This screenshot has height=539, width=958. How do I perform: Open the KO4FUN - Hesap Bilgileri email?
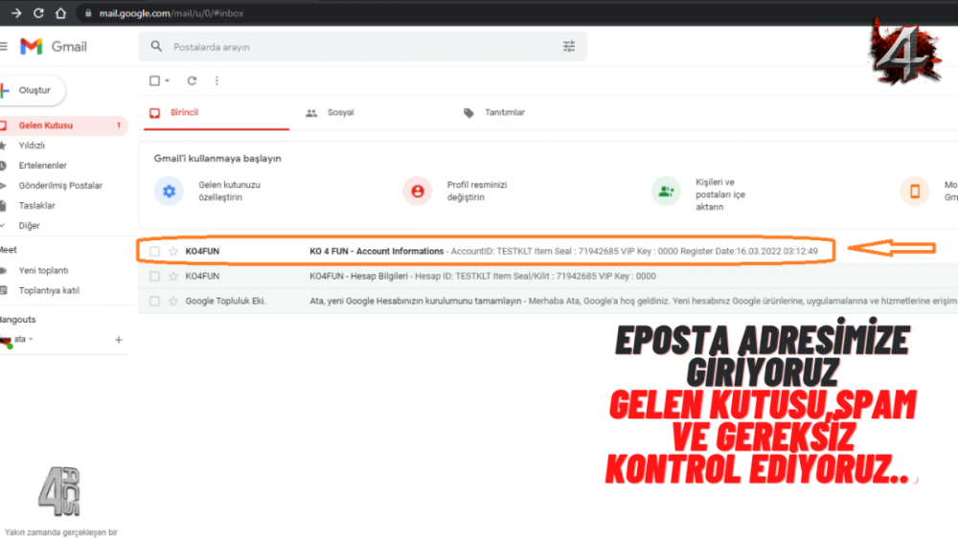coord(548,276)
